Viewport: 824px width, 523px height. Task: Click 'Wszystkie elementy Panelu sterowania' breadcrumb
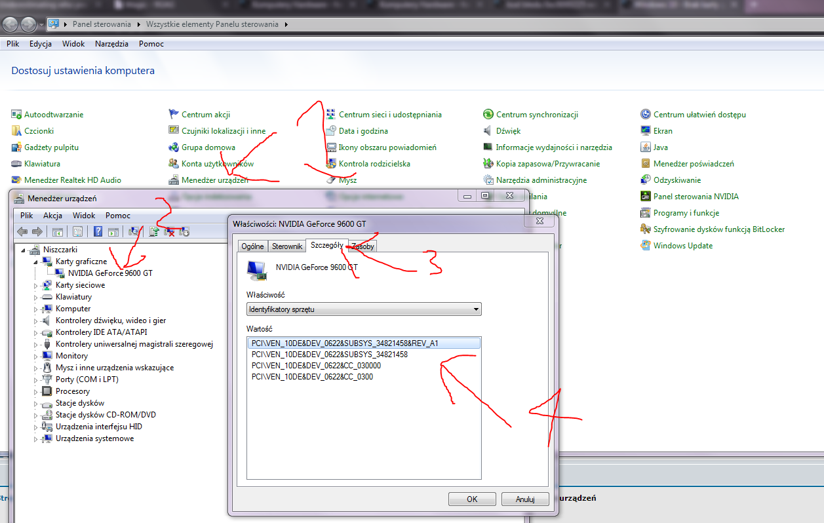tap(212, 24)
